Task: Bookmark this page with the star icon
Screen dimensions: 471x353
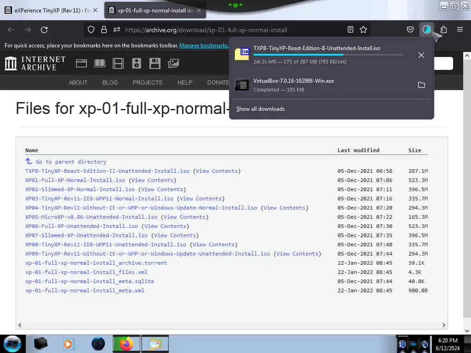Action: click(363, 29)
